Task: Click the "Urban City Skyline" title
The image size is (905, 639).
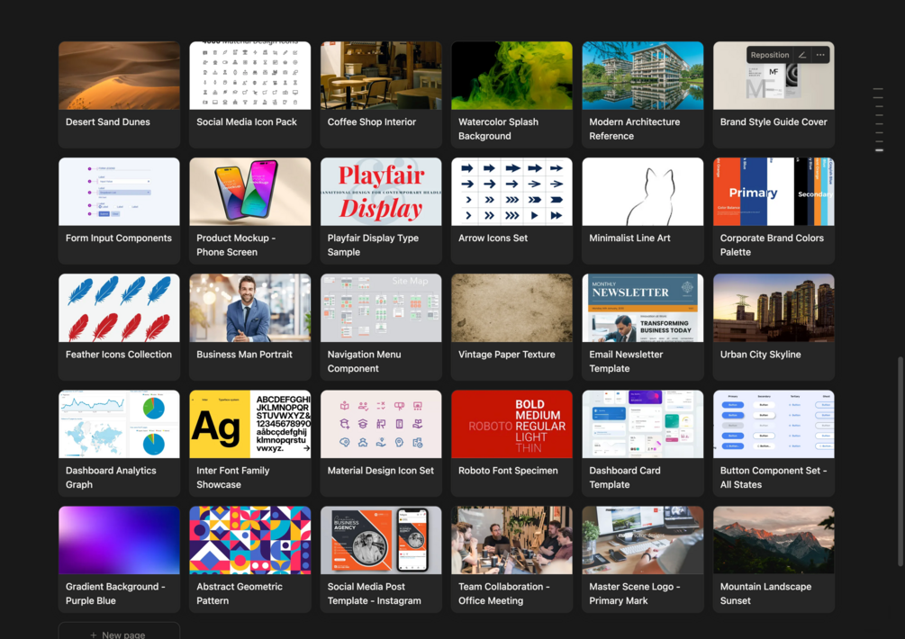Action: coord(760,354)
